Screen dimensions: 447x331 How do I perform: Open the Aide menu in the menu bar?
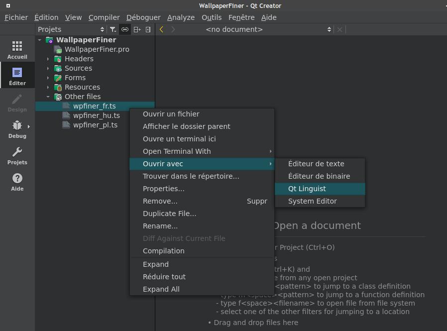(x=269, y=17)
